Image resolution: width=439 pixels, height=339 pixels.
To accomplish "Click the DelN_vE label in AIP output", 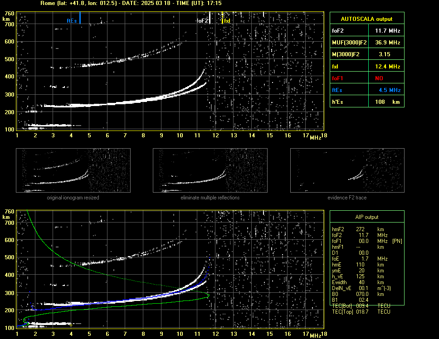I will click(341, 288).
